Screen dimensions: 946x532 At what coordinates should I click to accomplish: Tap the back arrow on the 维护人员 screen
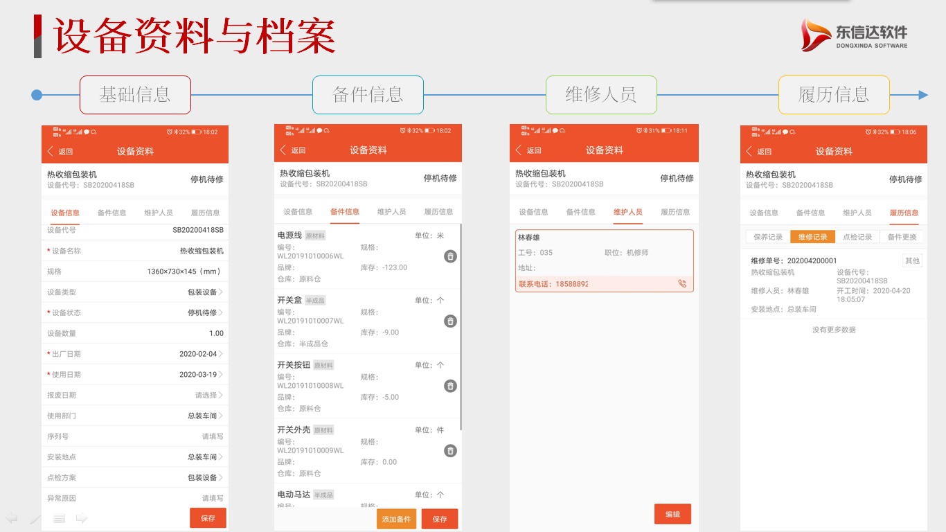[517, 150]
